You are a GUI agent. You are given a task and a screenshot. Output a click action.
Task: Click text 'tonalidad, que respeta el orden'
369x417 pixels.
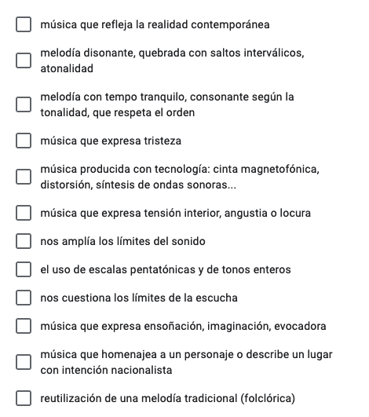click(x=118, y=113)
